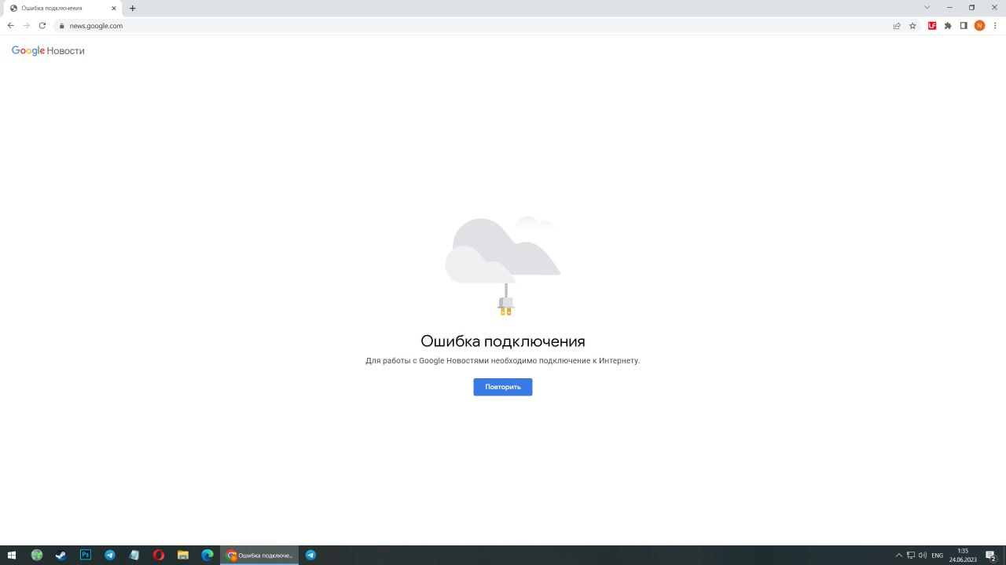Open the red LF extension icon
This screenshot has width=1006, height=565.
[932, 26]
